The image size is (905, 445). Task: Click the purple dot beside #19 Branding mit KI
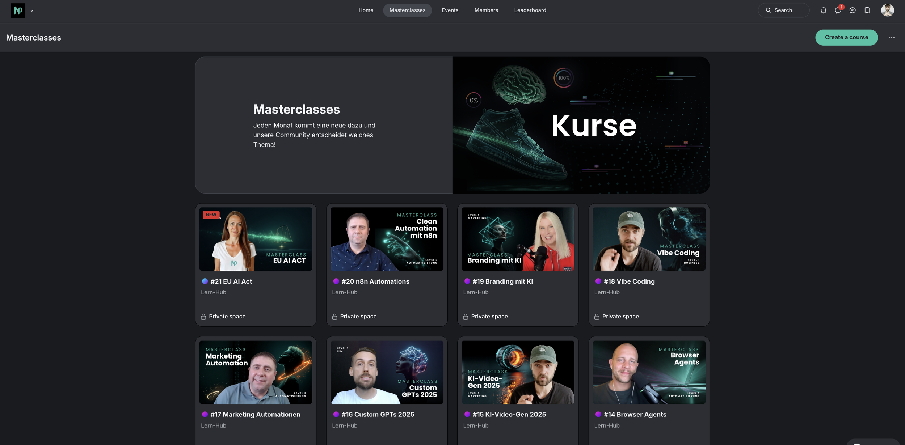click(x=467, y=281)
